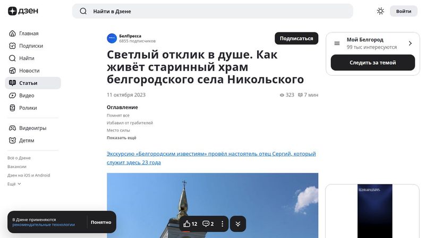Screen dimensions: 425x238
Task: Open the рекомендательные технологии link
Action: click(x=44, y=225)
